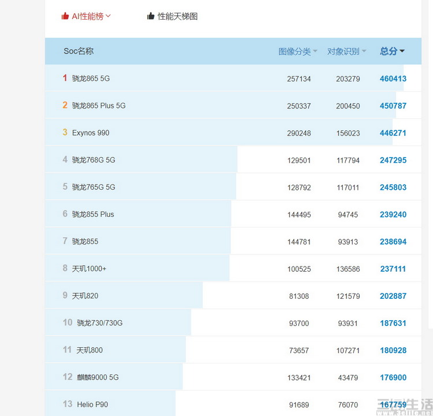The height and width of the screenshot is (416, 433).
Task: Click image classification value 100525
Action: coord(299,269)
